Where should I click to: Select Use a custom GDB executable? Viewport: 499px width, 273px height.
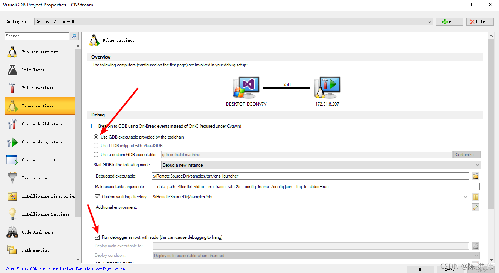pos(96,155)
